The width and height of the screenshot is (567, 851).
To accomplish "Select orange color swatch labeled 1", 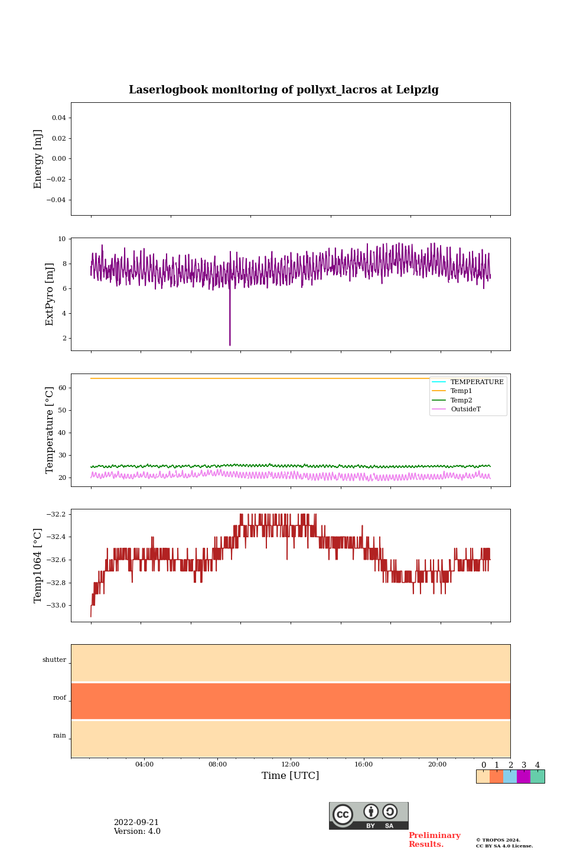I will pyautogui.click(x=496, y=777).
